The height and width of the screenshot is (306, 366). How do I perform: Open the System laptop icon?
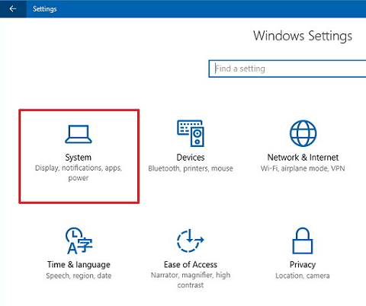[79, 134]
